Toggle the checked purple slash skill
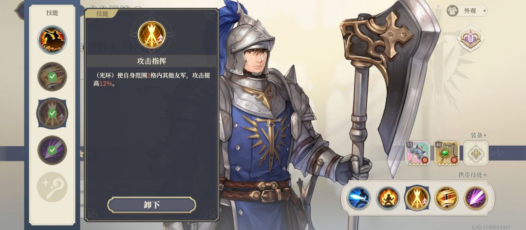The image size is (526, 230). 52,150
